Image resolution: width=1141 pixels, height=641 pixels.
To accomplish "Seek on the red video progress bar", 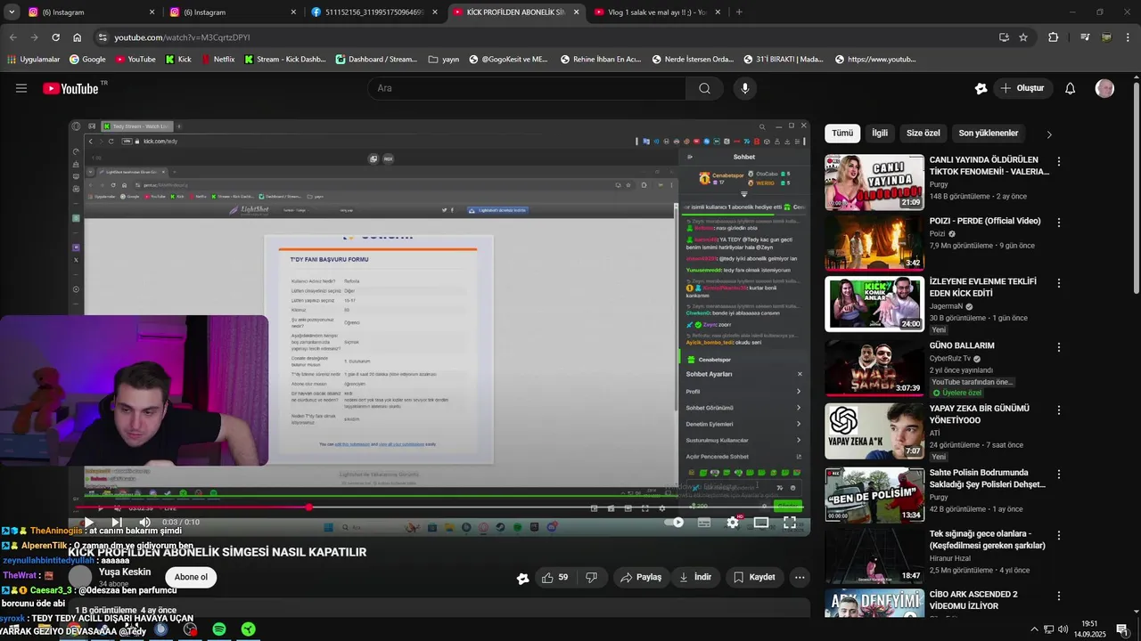I will 439,507.
